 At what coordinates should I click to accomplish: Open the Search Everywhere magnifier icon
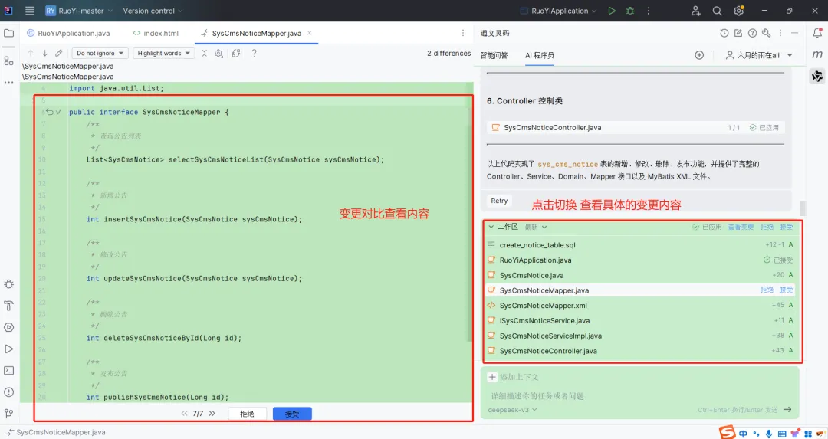pos(717,11)
